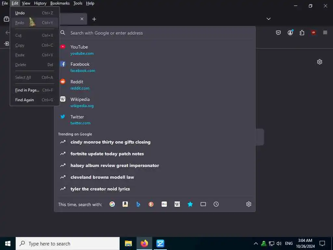Viewport: 333px width, 250px height.
Task: Select trending search cindy monroe thirty one gifts
Action: tap(154, 142)
